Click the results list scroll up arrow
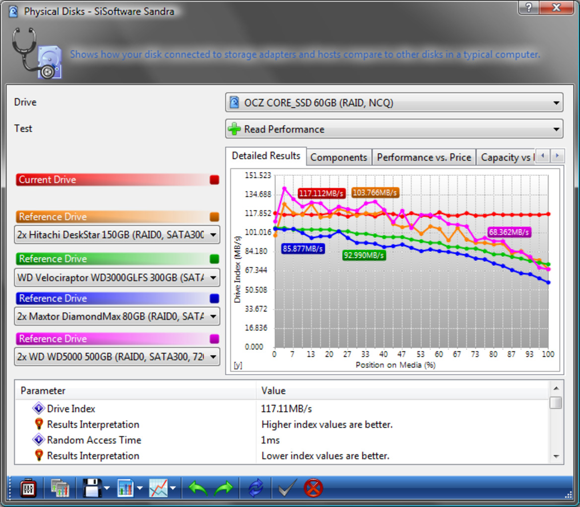This screenshot has height=507, width=580. click(x=556, y=388)
